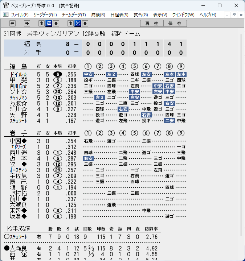
Task: Click 細川's 右安 fourth-inning result
Action: pos(123,109)
